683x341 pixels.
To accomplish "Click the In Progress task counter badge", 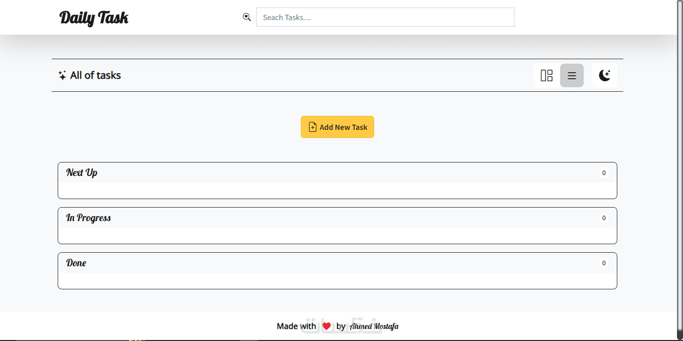I will point(604,218).
